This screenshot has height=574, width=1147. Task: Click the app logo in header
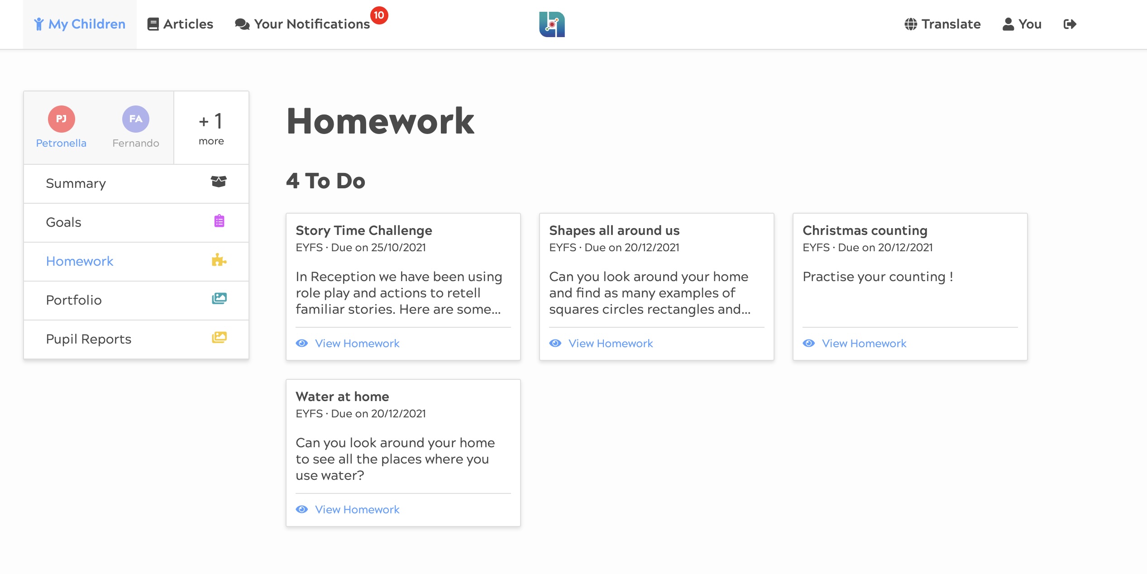pyautogui.click(x=552, y=24)
